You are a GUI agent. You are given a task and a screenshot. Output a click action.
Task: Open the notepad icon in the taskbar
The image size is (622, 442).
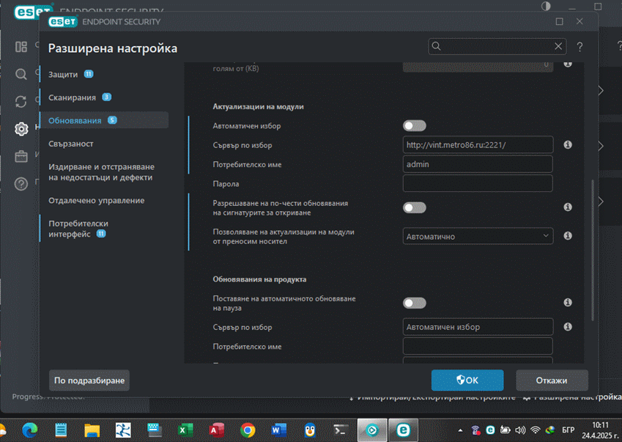pyautogui.click(x=61, y=430)
